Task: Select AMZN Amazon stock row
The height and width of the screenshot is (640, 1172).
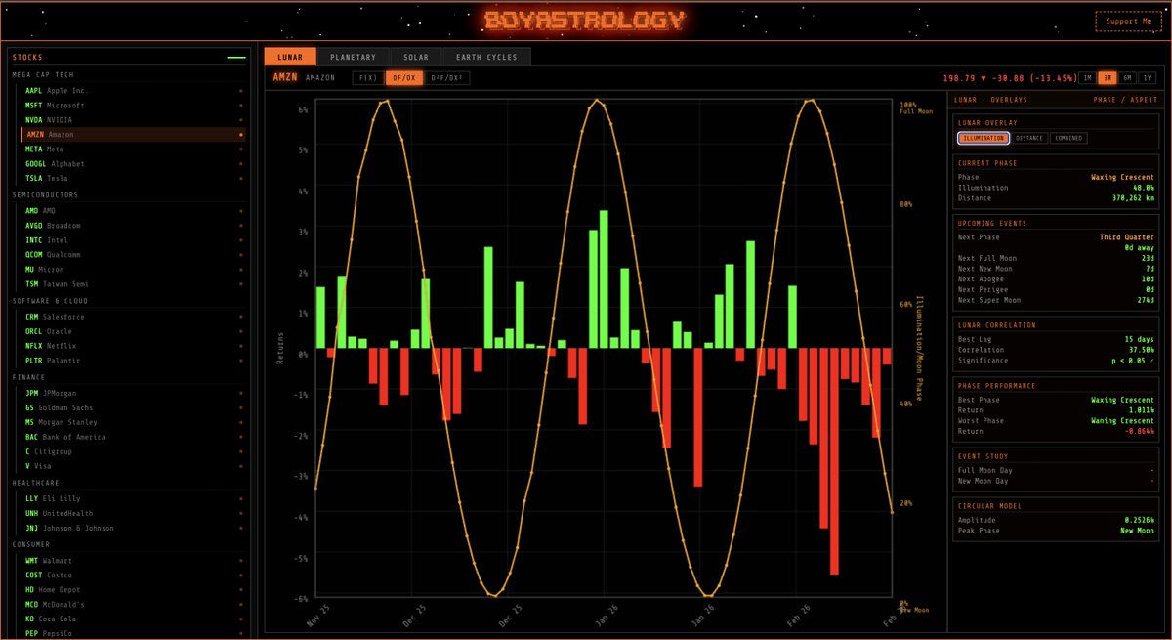Action: 133,134
